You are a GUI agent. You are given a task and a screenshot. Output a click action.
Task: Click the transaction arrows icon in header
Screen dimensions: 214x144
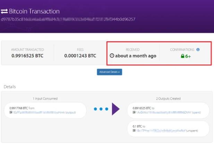(x=4, y=11)
